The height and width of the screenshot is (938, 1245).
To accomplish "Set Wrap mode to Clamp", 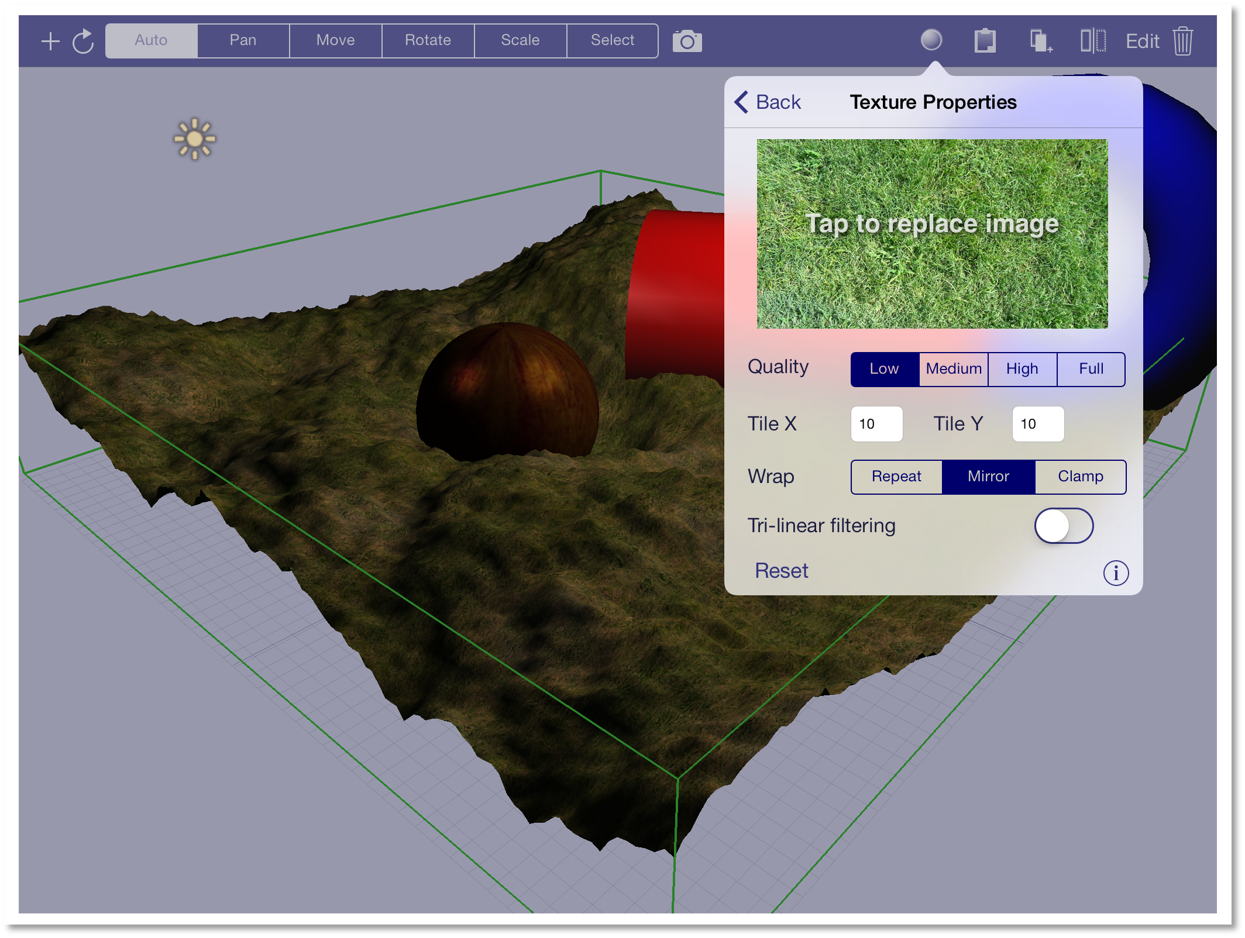I will click(x=1080, y=477).
